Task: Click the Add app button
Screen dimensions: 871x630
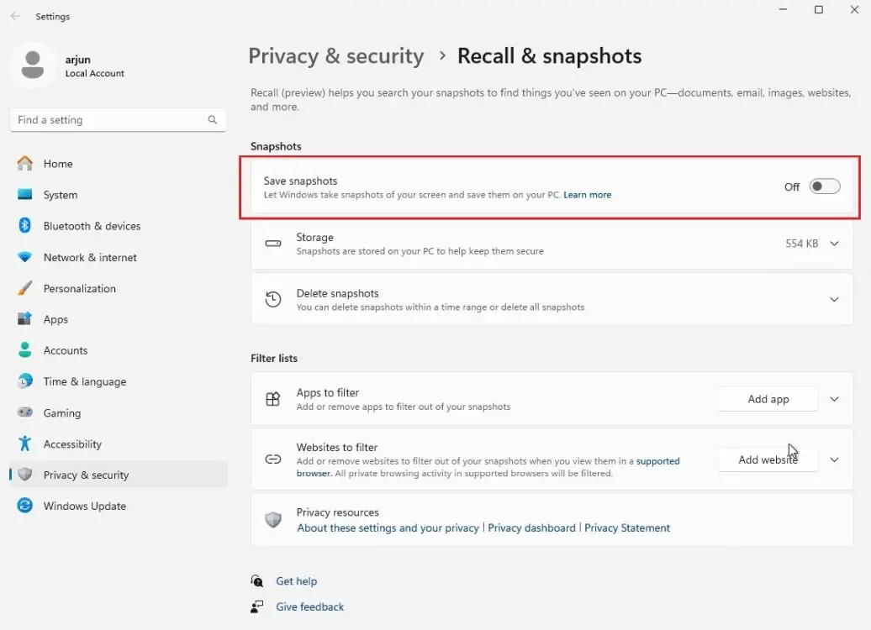Action: tap(768, 399)
